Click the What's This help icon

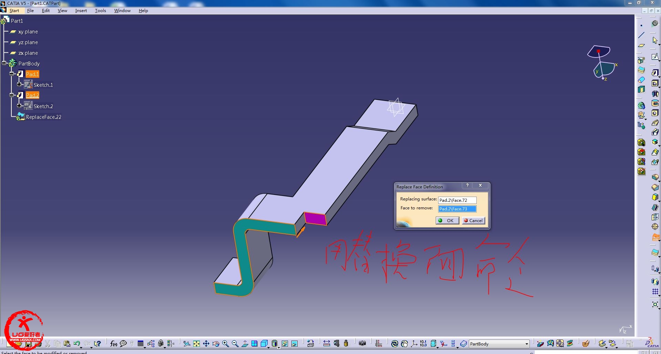97,343
